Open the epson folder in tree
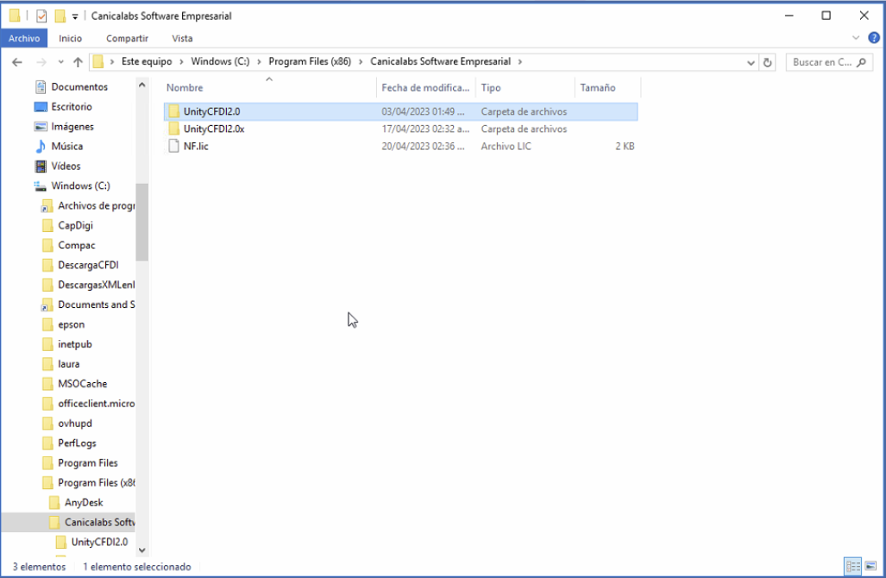The width and height of the screenshot is (886, 578). click(72, 324)
